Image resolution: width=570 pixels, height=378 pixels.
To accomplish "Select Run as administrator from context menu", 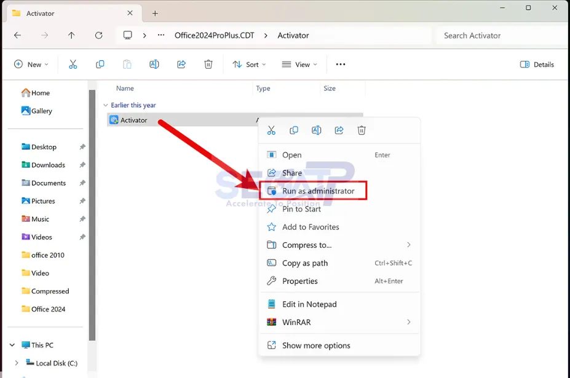I will point(313,191).
